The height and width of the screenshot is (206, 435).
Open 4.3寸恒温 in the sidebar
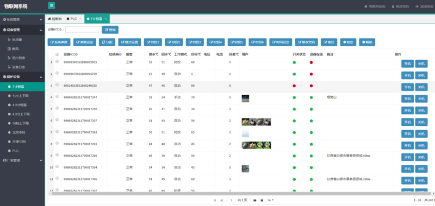[22, 105]
